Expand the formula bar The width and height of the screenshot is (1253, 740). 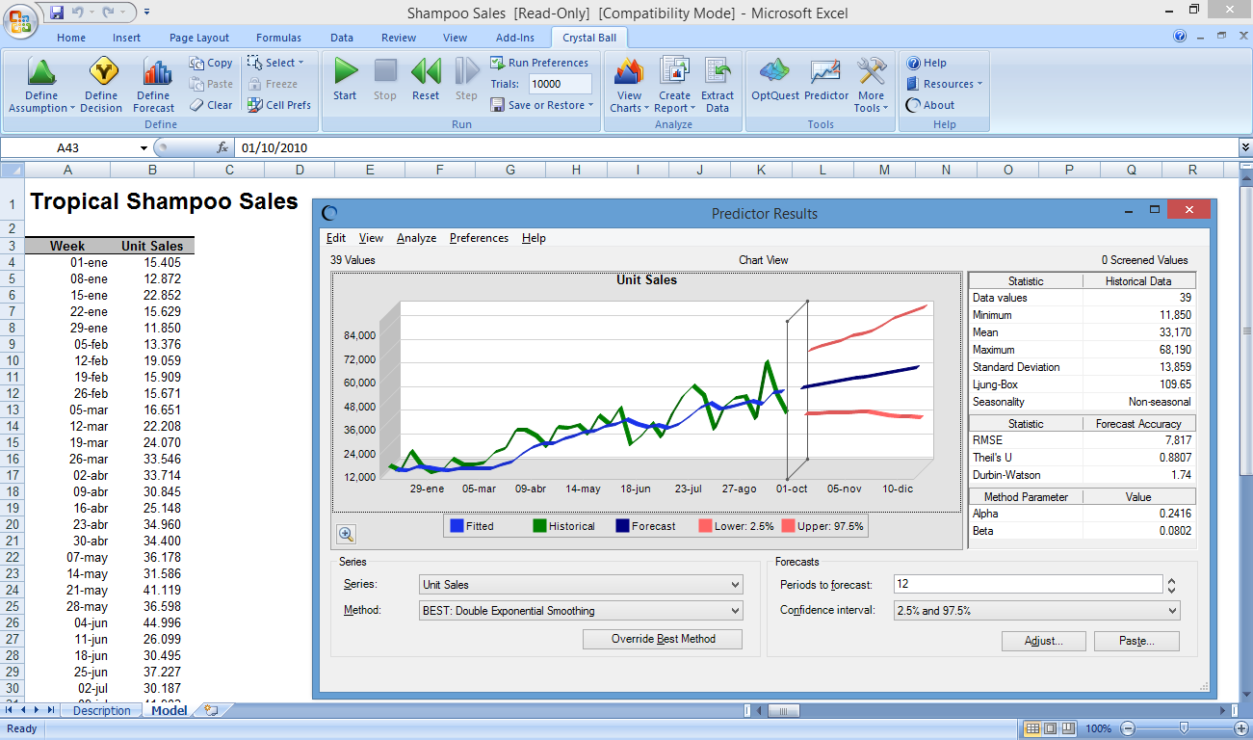pos(1245,147)
